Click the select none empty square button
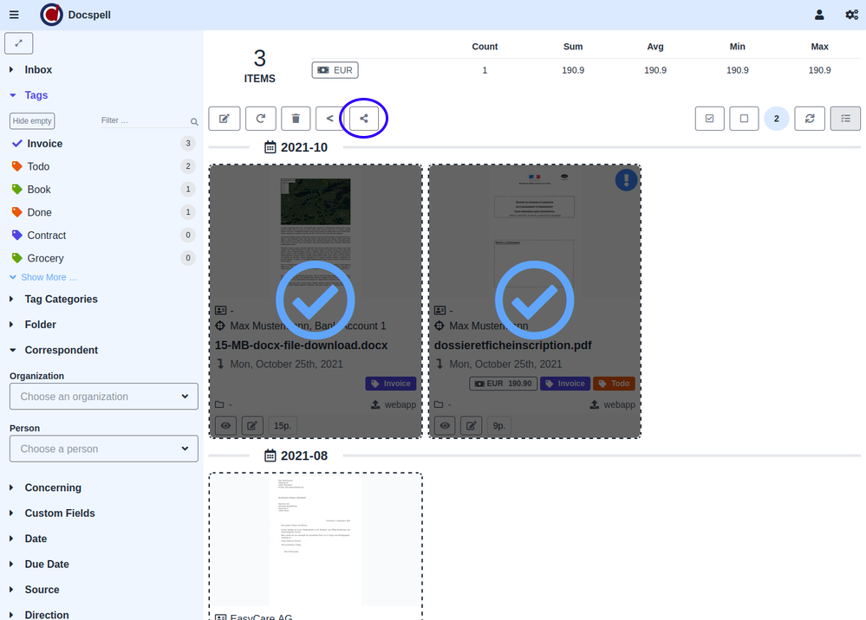The height and width of the screenshot is (620, 866). click(x=744, y=119)
